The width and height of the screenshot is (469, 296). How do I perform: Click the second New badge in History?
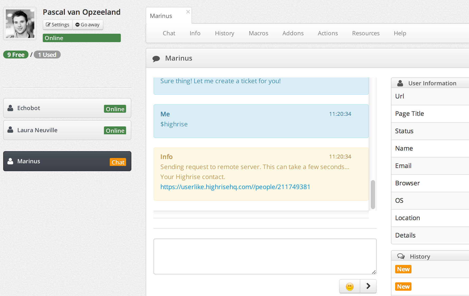coord(403,287)
